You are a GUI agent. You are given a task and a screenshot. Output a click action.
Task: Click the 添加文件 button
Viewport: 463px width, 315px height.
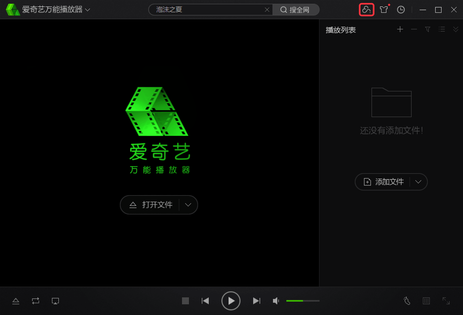coord(383,182)
